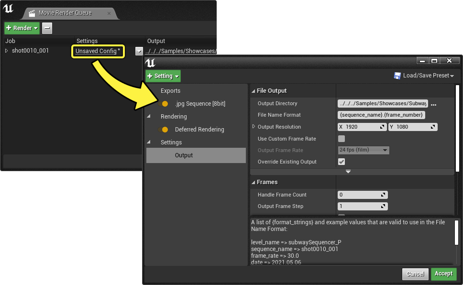
Task: Enable Use Custom Frame Rate
Action: click(341, 139)
